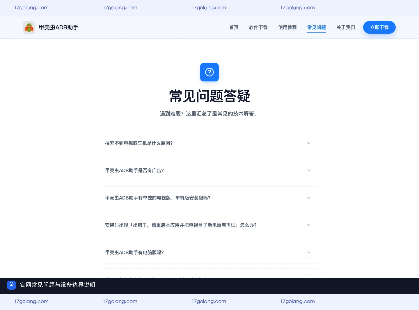Expand chevron for 有电脑版吗 question
Image resolution: width=419 pixels, height=310 pixels.
309,252
